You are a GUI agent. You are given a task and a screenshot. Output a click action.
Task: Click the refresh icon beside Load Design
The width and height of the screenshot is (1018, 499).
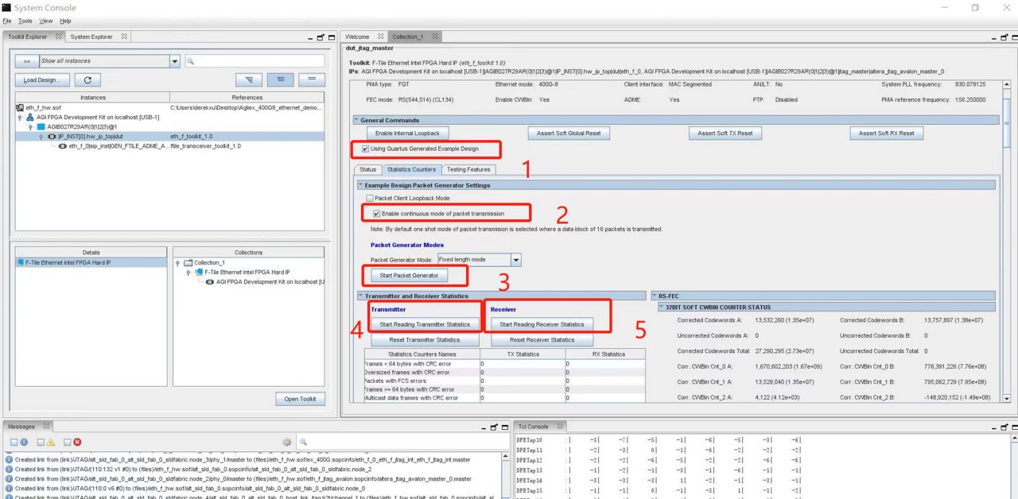87,80
